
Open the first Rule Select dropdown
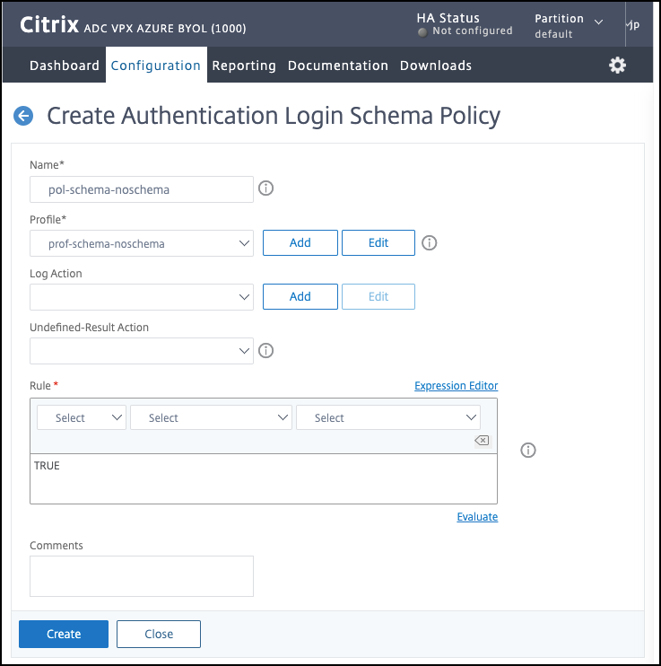click(82, 417)
